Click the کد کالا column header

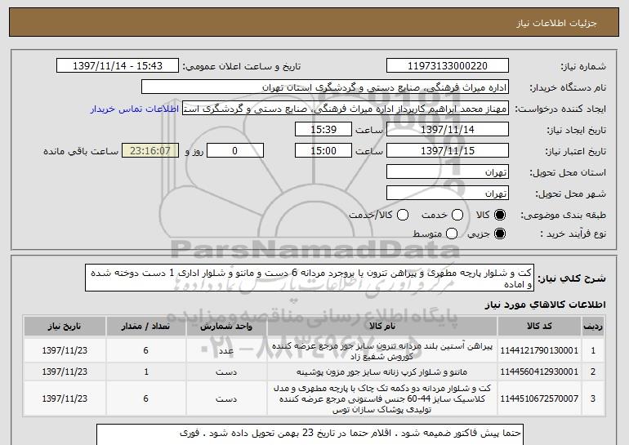tap(539, 327)
